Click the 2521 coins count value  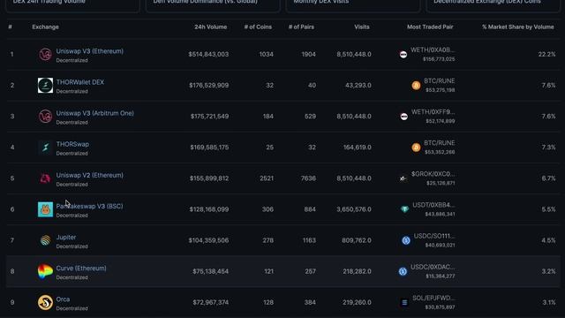click(267, 178)
